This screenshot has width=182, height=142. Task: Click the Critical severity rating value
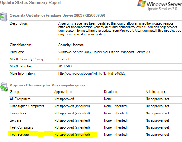(64, 59)
